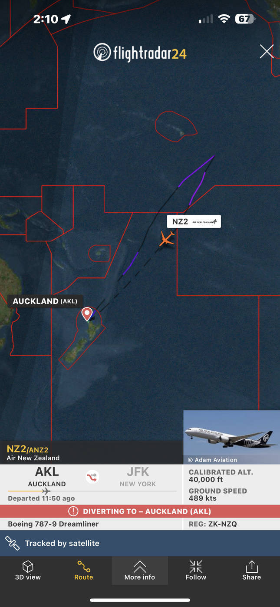Image resolution: width=280 pixels, height=607 pixels.
Task: Open the Adam Aviation aircraft photo
Action: [232, 437]
